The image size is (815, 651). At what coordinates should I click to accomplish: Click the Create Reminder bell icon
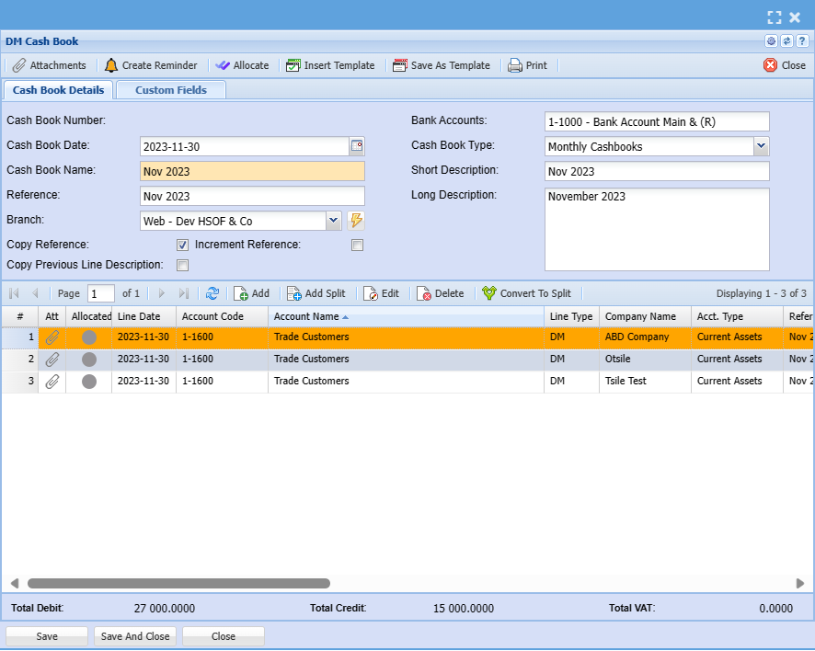111,65
